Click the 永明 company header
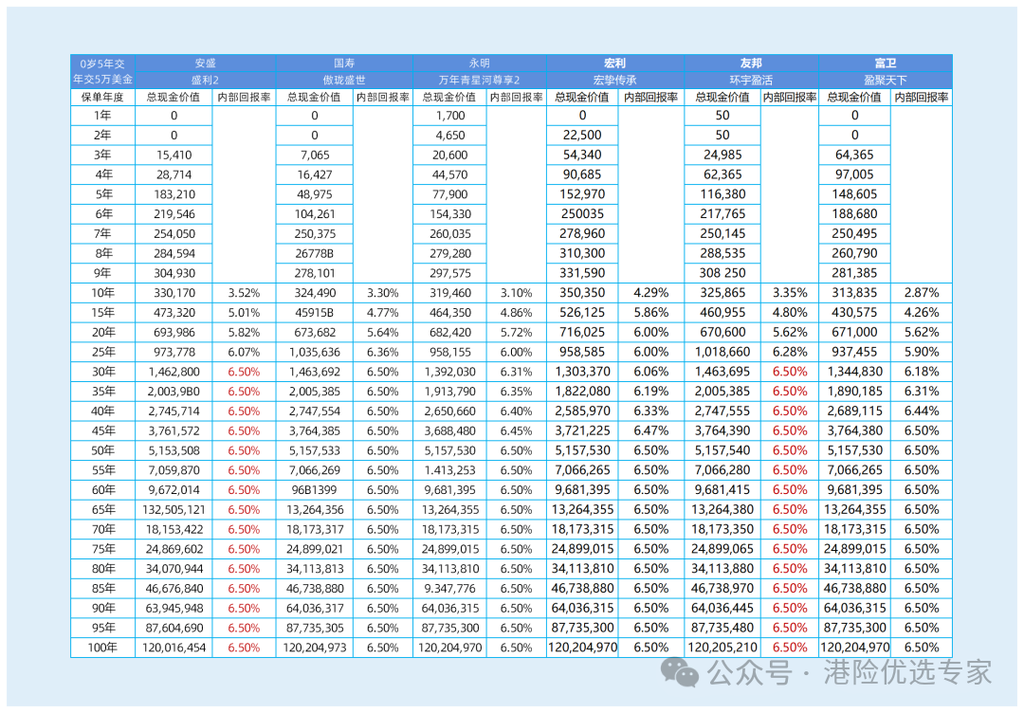The width and height of the screenshot is (1024, 713). [x=480, y=64]
